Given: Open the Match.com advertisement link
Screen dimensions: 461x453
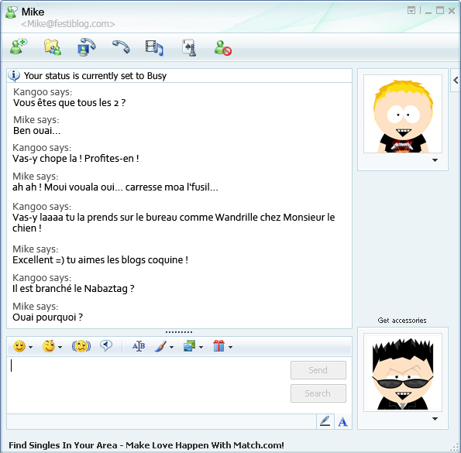Looking at the screenshot, I should coord(146,445).
